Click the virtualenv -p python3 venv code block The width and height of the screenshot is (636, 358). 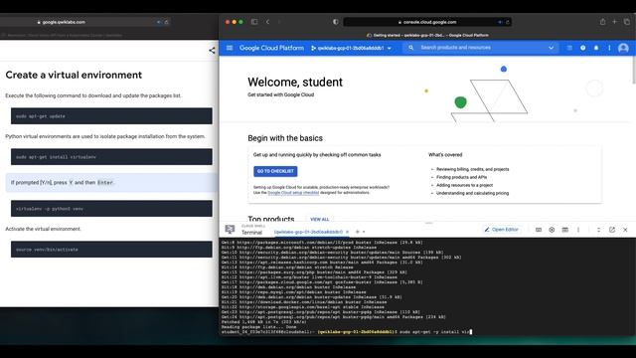click(x=111, y=209)
